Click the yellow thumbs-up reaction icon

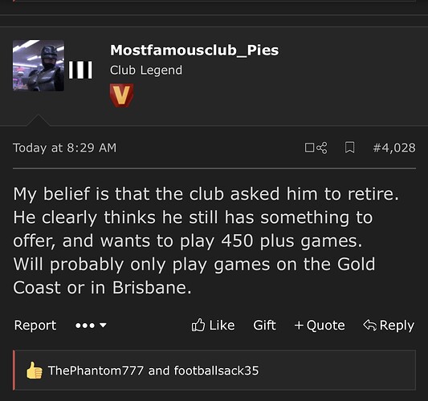[34, 371]
